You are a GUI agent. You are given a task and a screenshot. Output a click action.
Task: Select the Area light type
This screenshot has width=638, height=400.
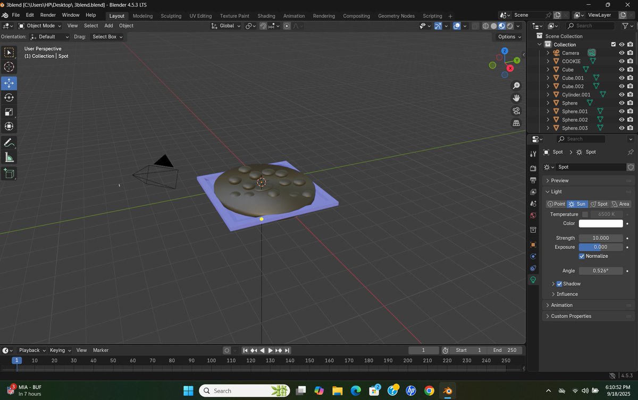[620, 204]
